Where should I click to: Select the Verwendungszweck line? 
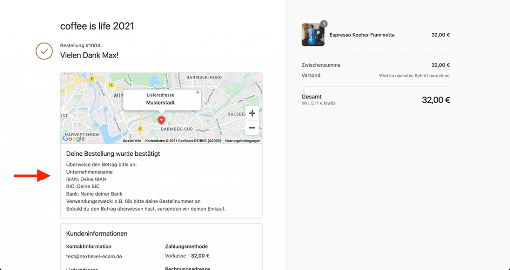(x=133, y=201)
